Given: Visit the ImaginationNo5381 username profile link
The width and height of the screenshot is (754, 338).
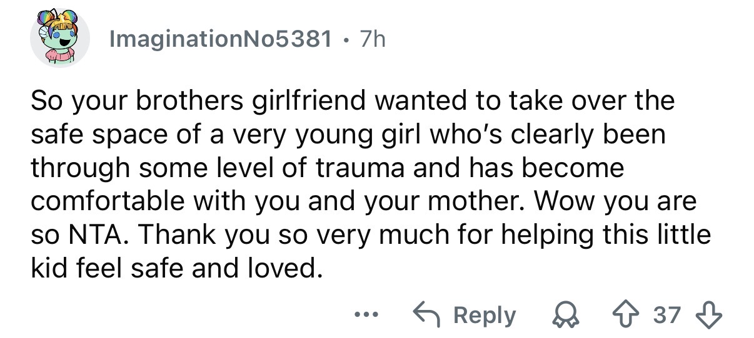Looking at the screenshot, I should click(220, 40).
